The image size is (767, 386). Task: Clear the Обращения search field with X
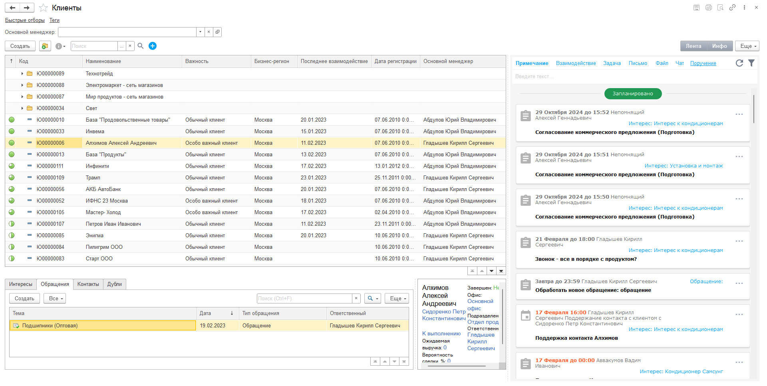pos(356,298)
